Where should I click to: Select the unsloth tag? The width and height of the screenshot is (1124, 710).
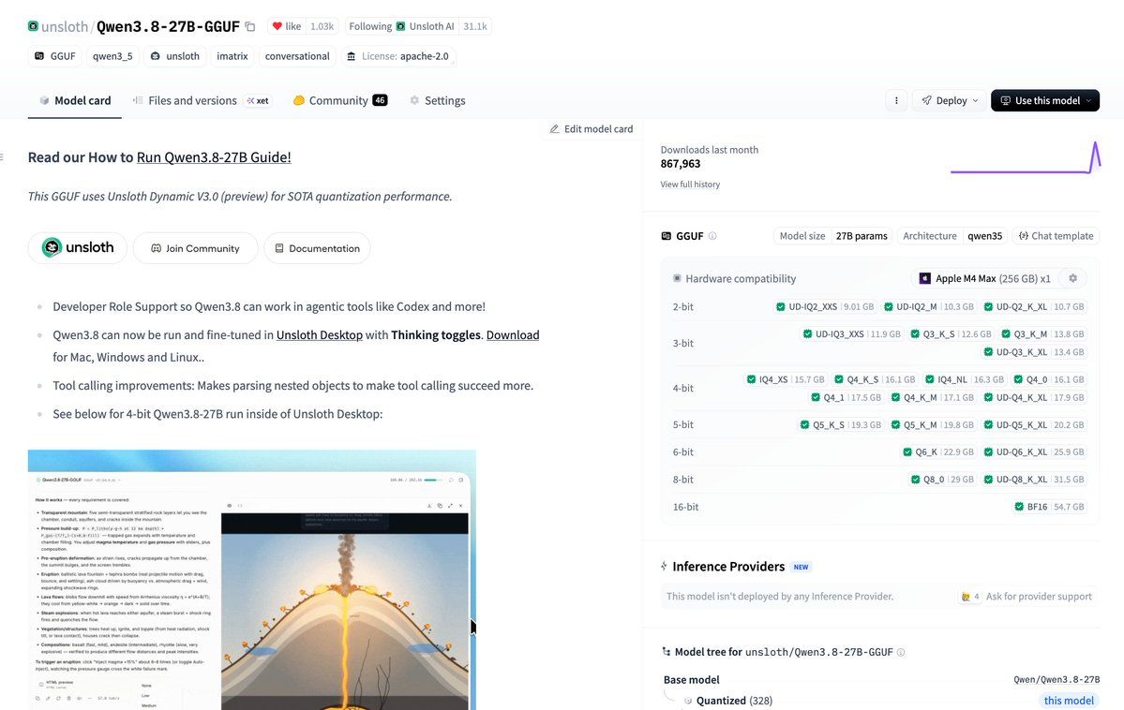[x=175, y=56]
